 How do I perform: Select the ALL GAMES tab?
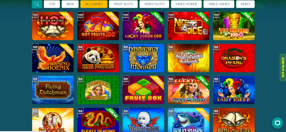point(94,4)
